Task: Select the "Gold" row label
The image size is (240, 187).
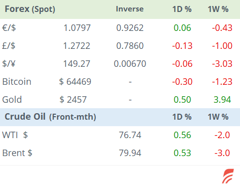Action: [12, 100]
